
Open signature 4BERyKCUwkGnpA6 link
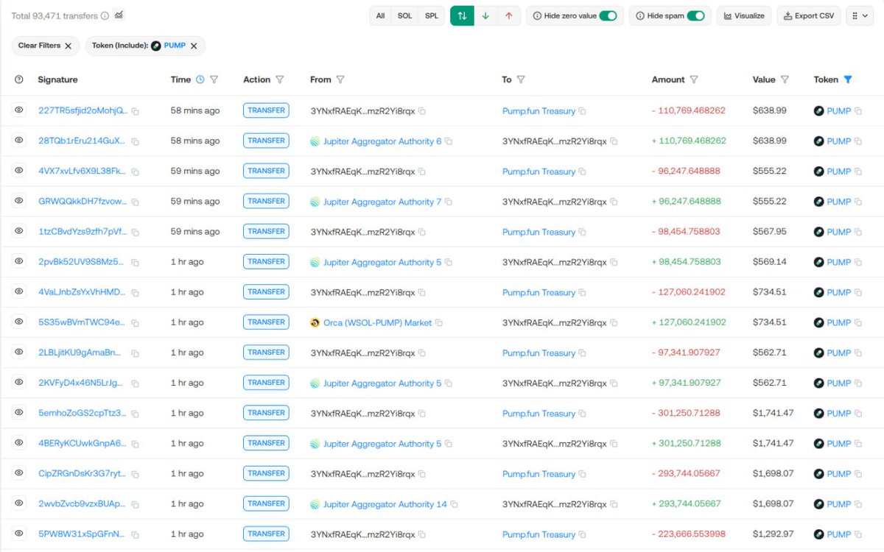tap(83, 444)
